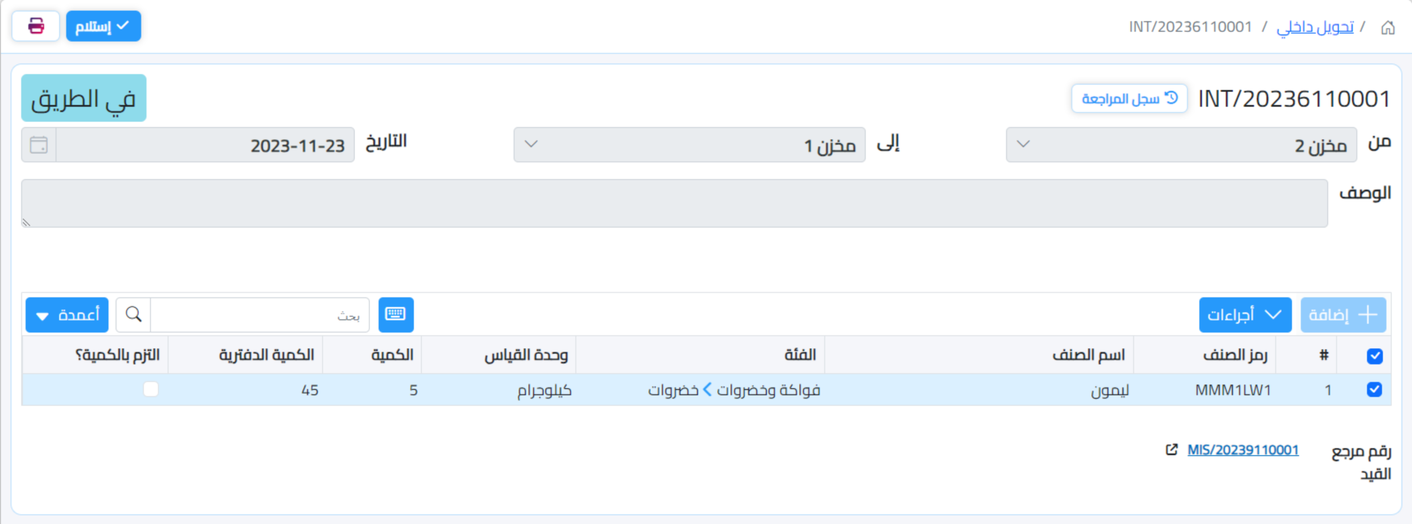Click the magnifier icon in the search bar

coord(132,314)
